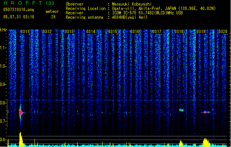The width and height of the screenshot is (231, 147).
Task: Click the 0.6 kHz axis label
Action: (x=3, y=140)
